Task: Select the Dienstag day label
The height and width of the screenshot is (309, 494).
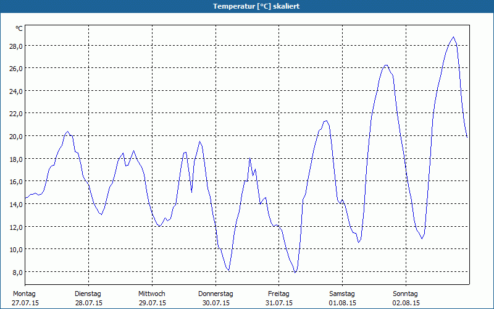Action: [x=88, y=294]
